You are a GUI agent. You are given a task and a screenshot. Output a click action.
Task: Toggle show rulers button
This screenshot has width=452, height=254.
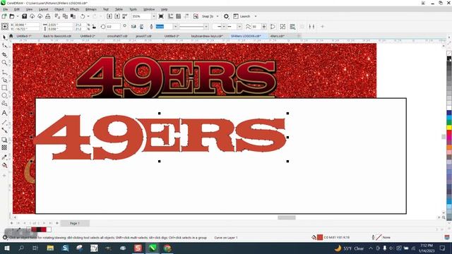(171, 16)
